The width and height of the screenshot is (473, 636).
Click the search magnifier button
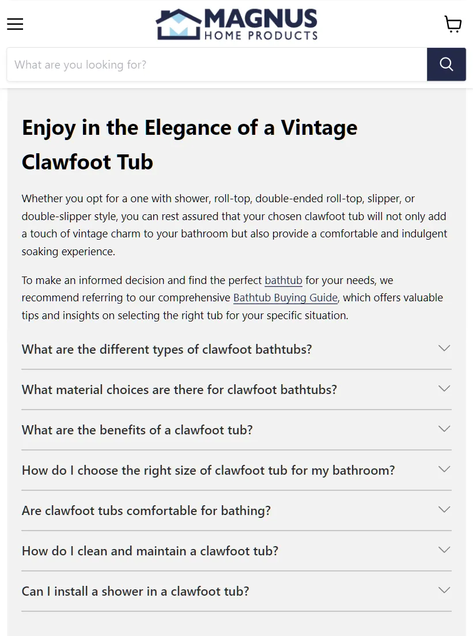tap(446, 64)
